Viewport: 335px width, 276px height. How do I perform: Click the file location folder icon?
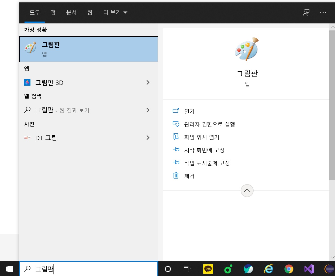[176, 137]
